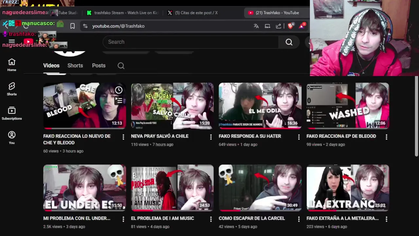The image size is (419, 236).
Task: Open Subscriptions in the sidebar
Action: coord(12,113)
